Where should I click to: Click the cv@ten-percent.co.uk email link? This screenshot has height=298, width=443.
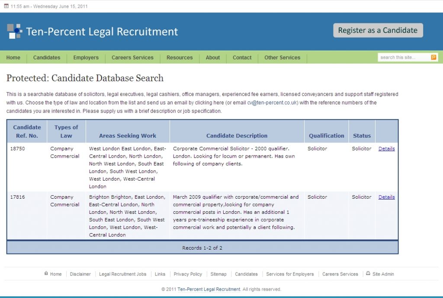pyautogui.click(x=273, y=103)
